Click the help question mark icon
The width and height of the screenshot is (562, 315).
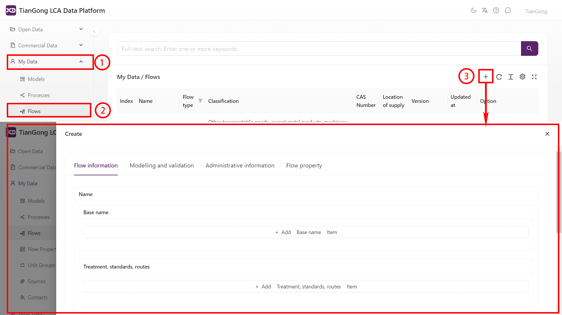tap(496, 11)
